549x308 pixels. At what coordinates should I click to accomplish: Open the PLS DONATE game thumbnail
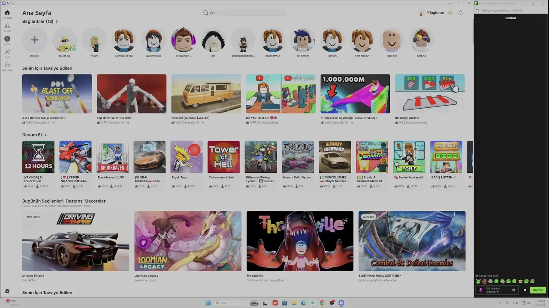tap(446, 157)
